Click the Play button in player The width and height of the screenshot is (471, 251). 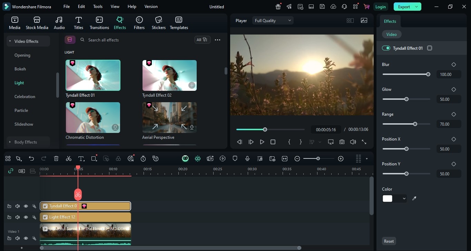point(262,142)
